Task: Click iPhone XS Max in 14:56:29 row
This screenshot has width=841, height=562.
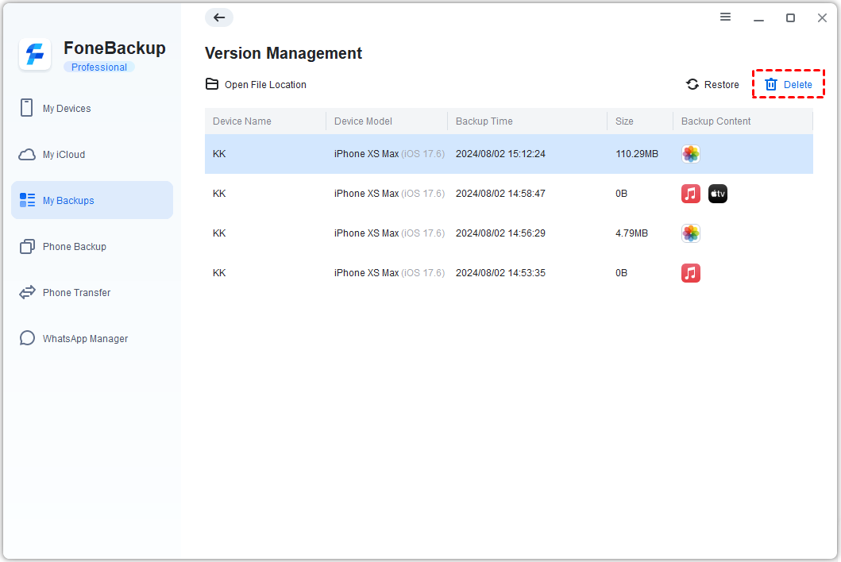Action: [366, 233]
